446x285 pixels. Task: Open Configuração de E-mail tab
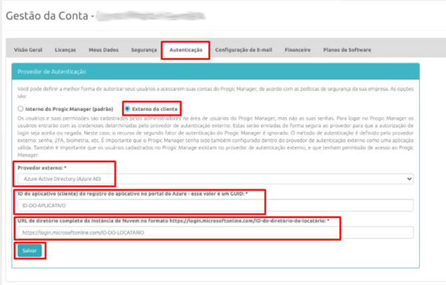pyautogui.click(x=244, y=50)
